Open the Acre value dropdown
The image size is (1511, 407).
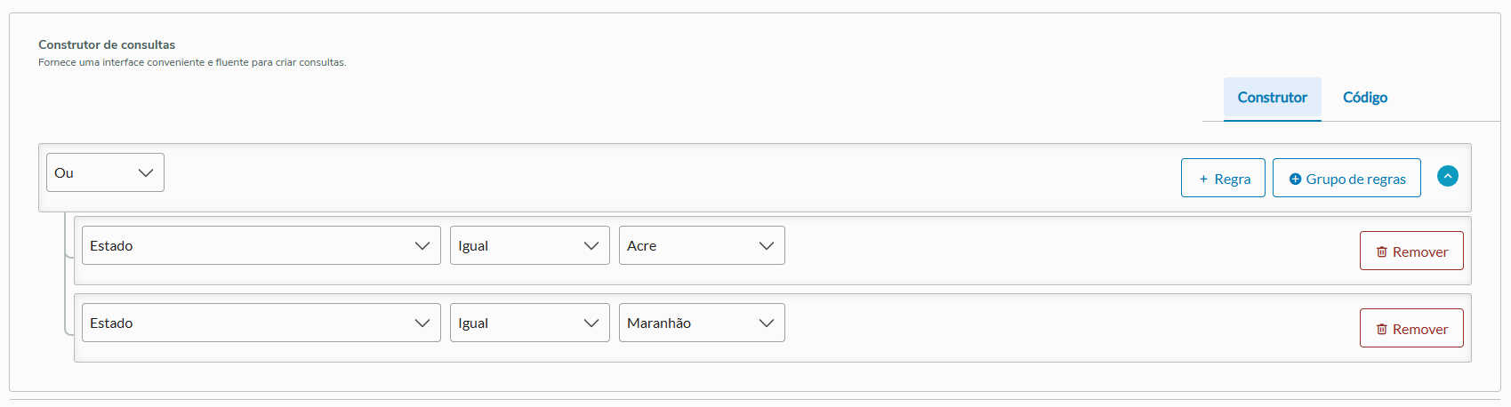701,246
